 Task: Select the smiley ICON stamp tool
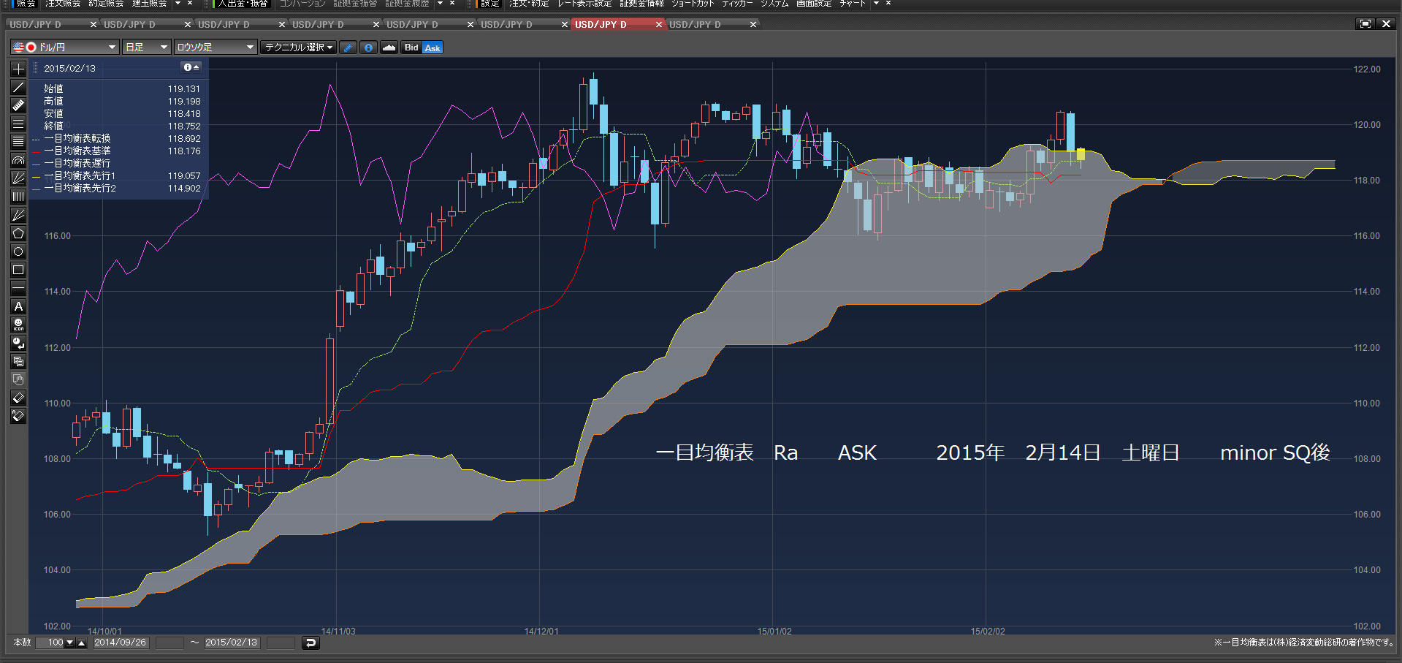click(18, 325)
